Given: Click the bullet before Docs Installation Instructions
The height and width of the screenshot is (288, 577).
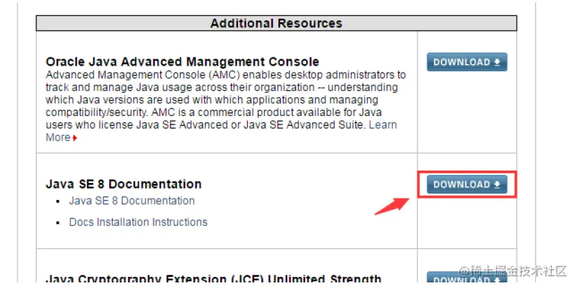Looking at the screenshot, I should [x=59, y=222].
